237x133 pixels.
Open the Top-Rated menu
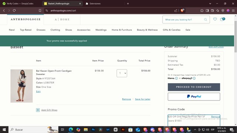point(26,30)
